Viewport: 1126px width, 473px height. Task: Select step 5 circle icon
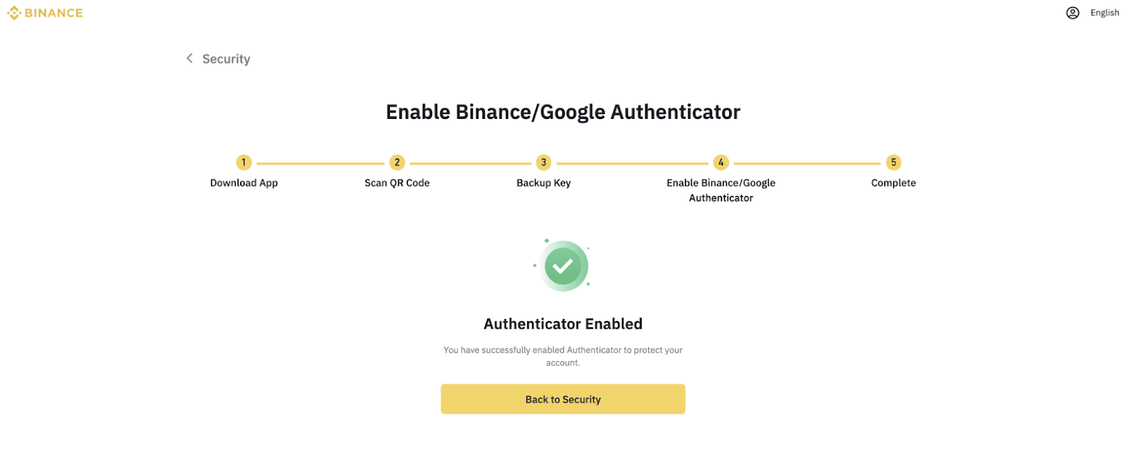tap(894, 163)
